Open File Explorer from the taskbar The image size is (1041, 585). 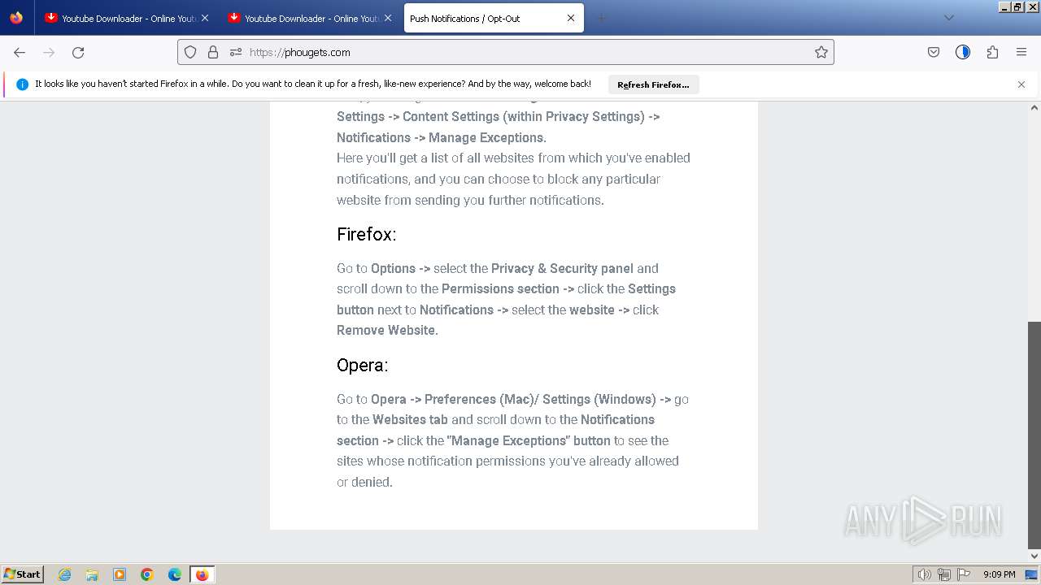(x=92, y=574)
